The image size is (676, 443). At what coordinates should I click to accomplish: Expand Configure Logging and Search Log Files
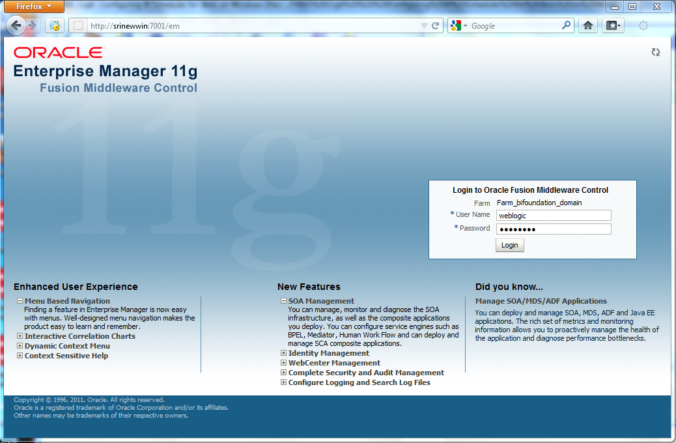[x=284, y=382]
